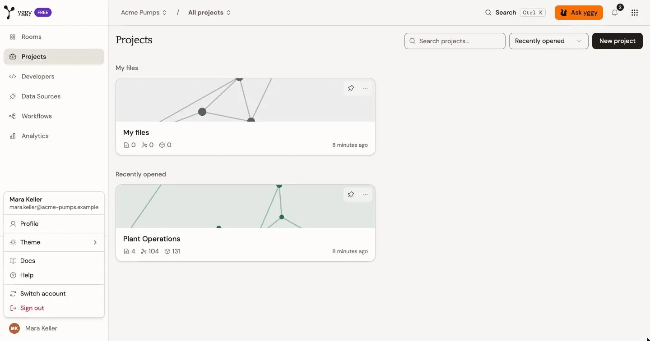Pin the Plant Operations project
650x341 pixels.
pos(351,195)
